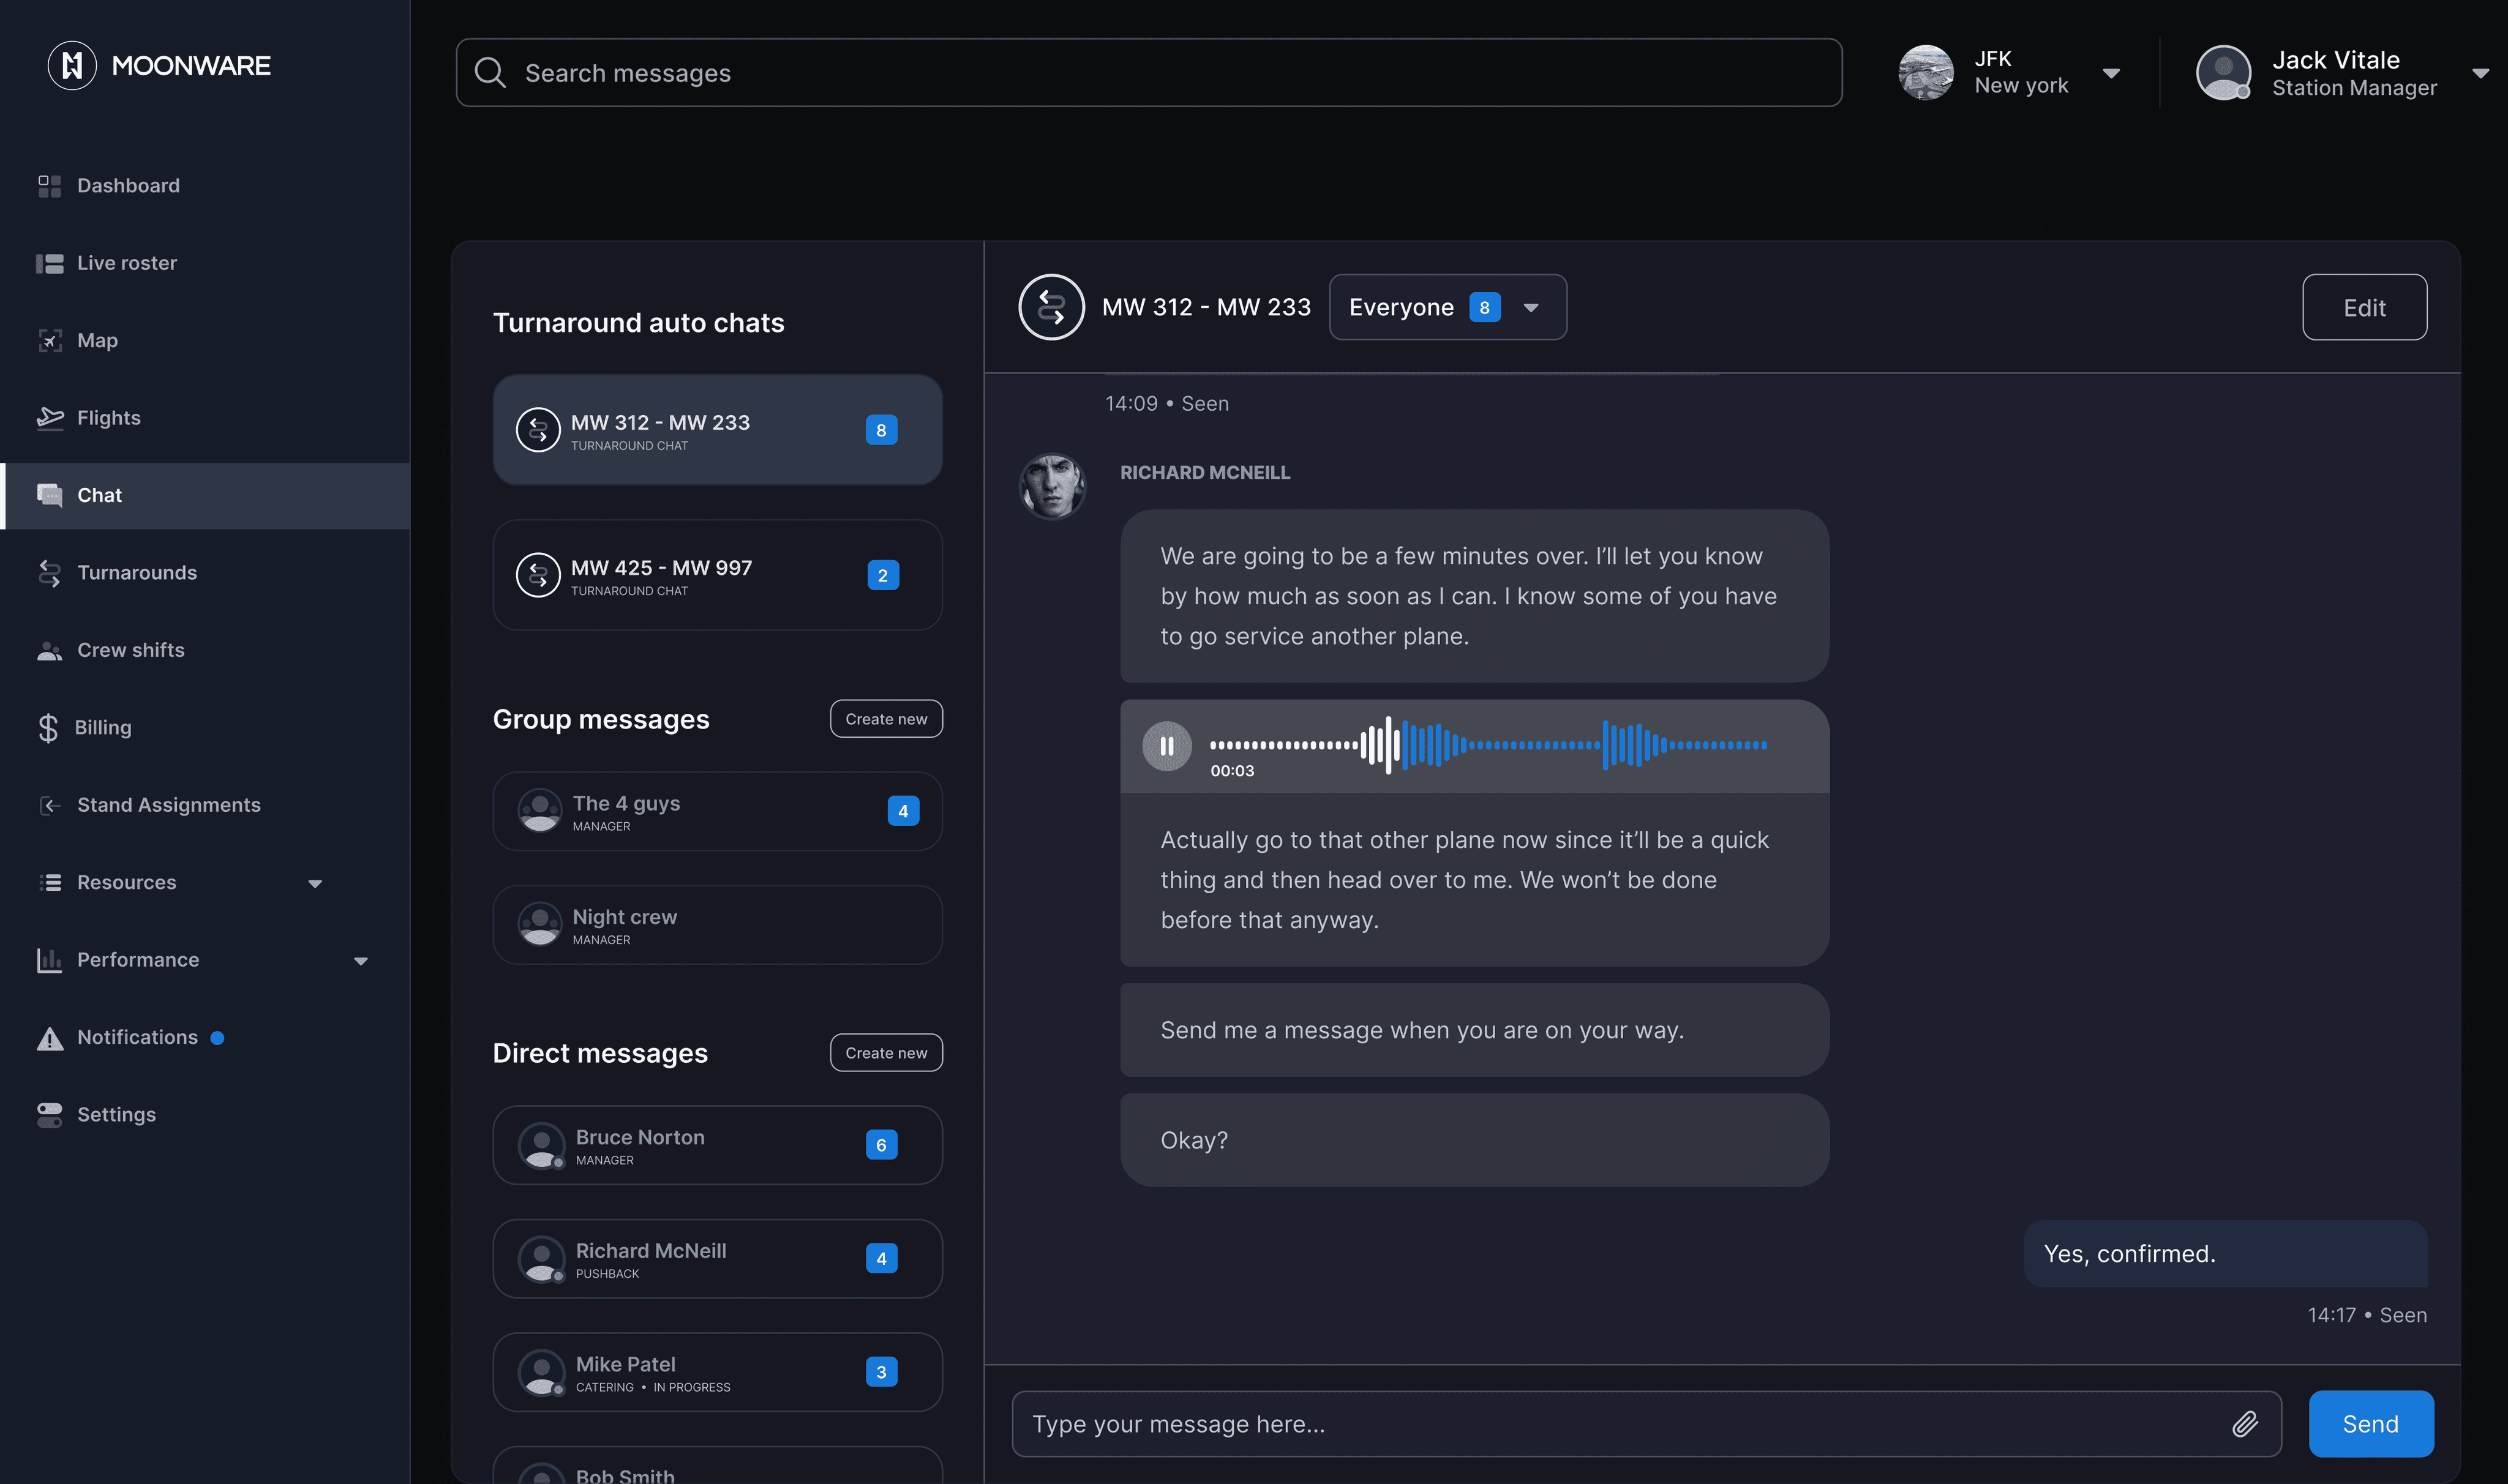This screenshot has height=1484, width=2508.
Task: Click the attachment paperclip icon
Action: click(x=2244, y=1423)
